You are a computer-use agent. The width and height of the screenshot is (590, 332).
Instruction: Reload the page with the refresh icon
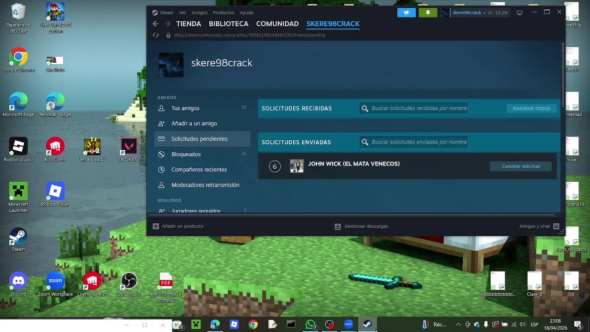pyautogui.click(x=156, y=35)
